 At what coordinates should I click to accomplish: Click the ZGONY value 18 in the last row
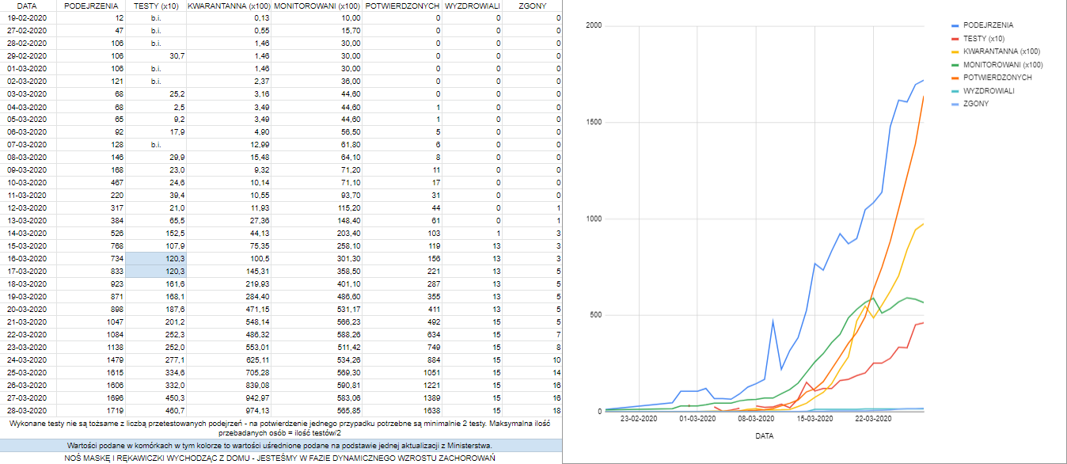pyautogui.click(x=556, y=411)
